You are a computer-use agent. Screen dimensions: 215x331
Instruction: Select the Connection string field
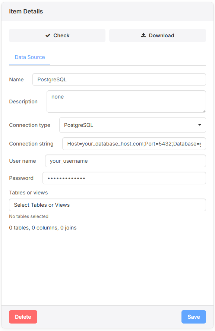[x=134, y=144]
